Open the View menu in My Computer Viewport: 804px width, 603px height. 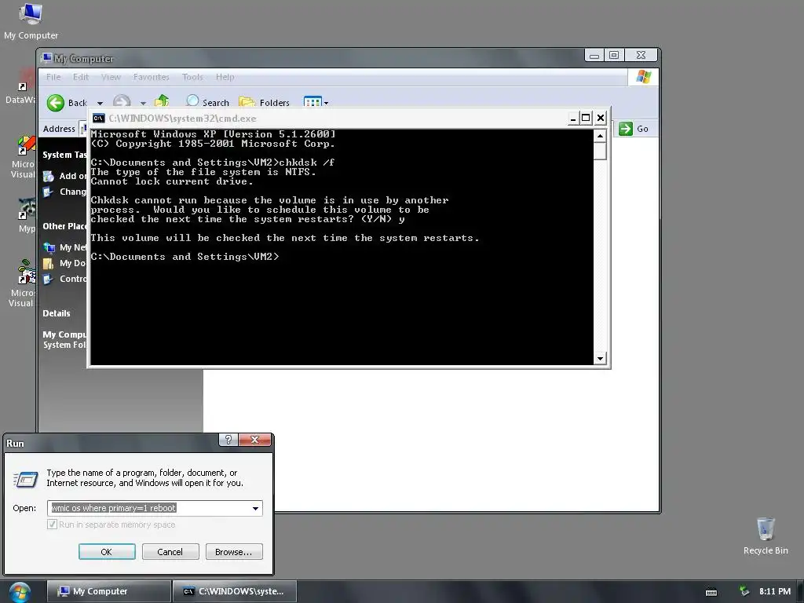[111, 77]
